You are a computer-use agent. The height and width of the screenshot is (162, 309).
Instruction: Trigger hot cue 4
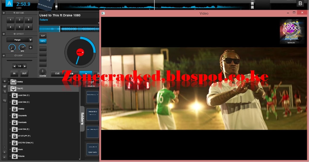[10, 27]
